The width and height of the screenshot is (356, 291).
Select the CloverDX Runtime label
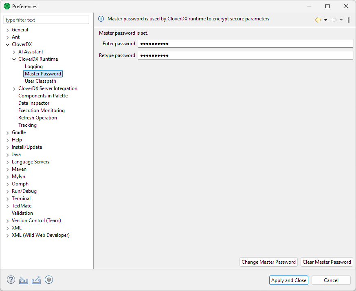coord(38,59)
